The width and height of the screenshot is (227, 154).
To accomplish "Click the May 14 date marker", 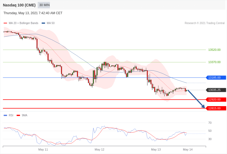I will tap(187, 149).
